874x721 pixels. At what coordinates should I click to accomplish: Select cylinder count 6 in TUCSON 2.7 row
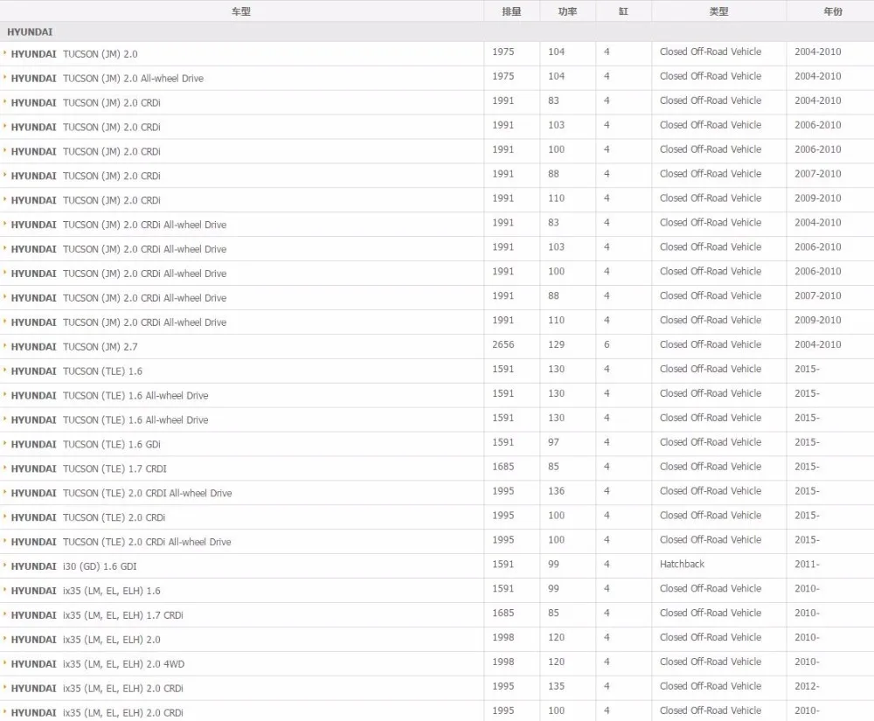[x=607, y=344]
